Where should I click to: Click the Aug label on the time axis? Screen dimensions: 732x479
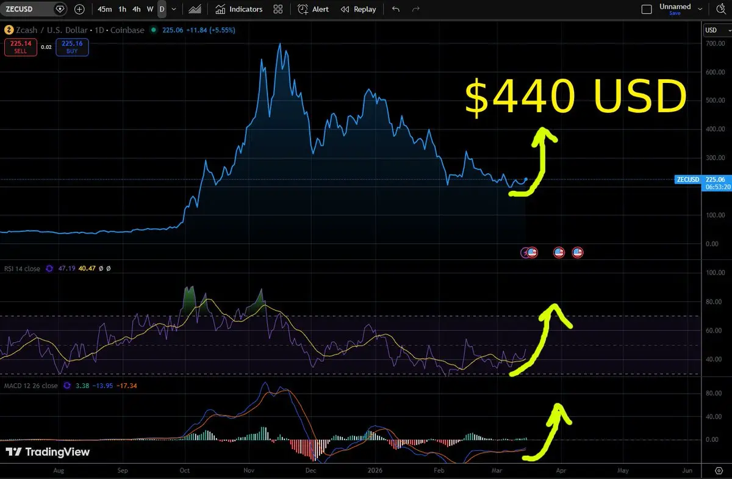point(59,471)
